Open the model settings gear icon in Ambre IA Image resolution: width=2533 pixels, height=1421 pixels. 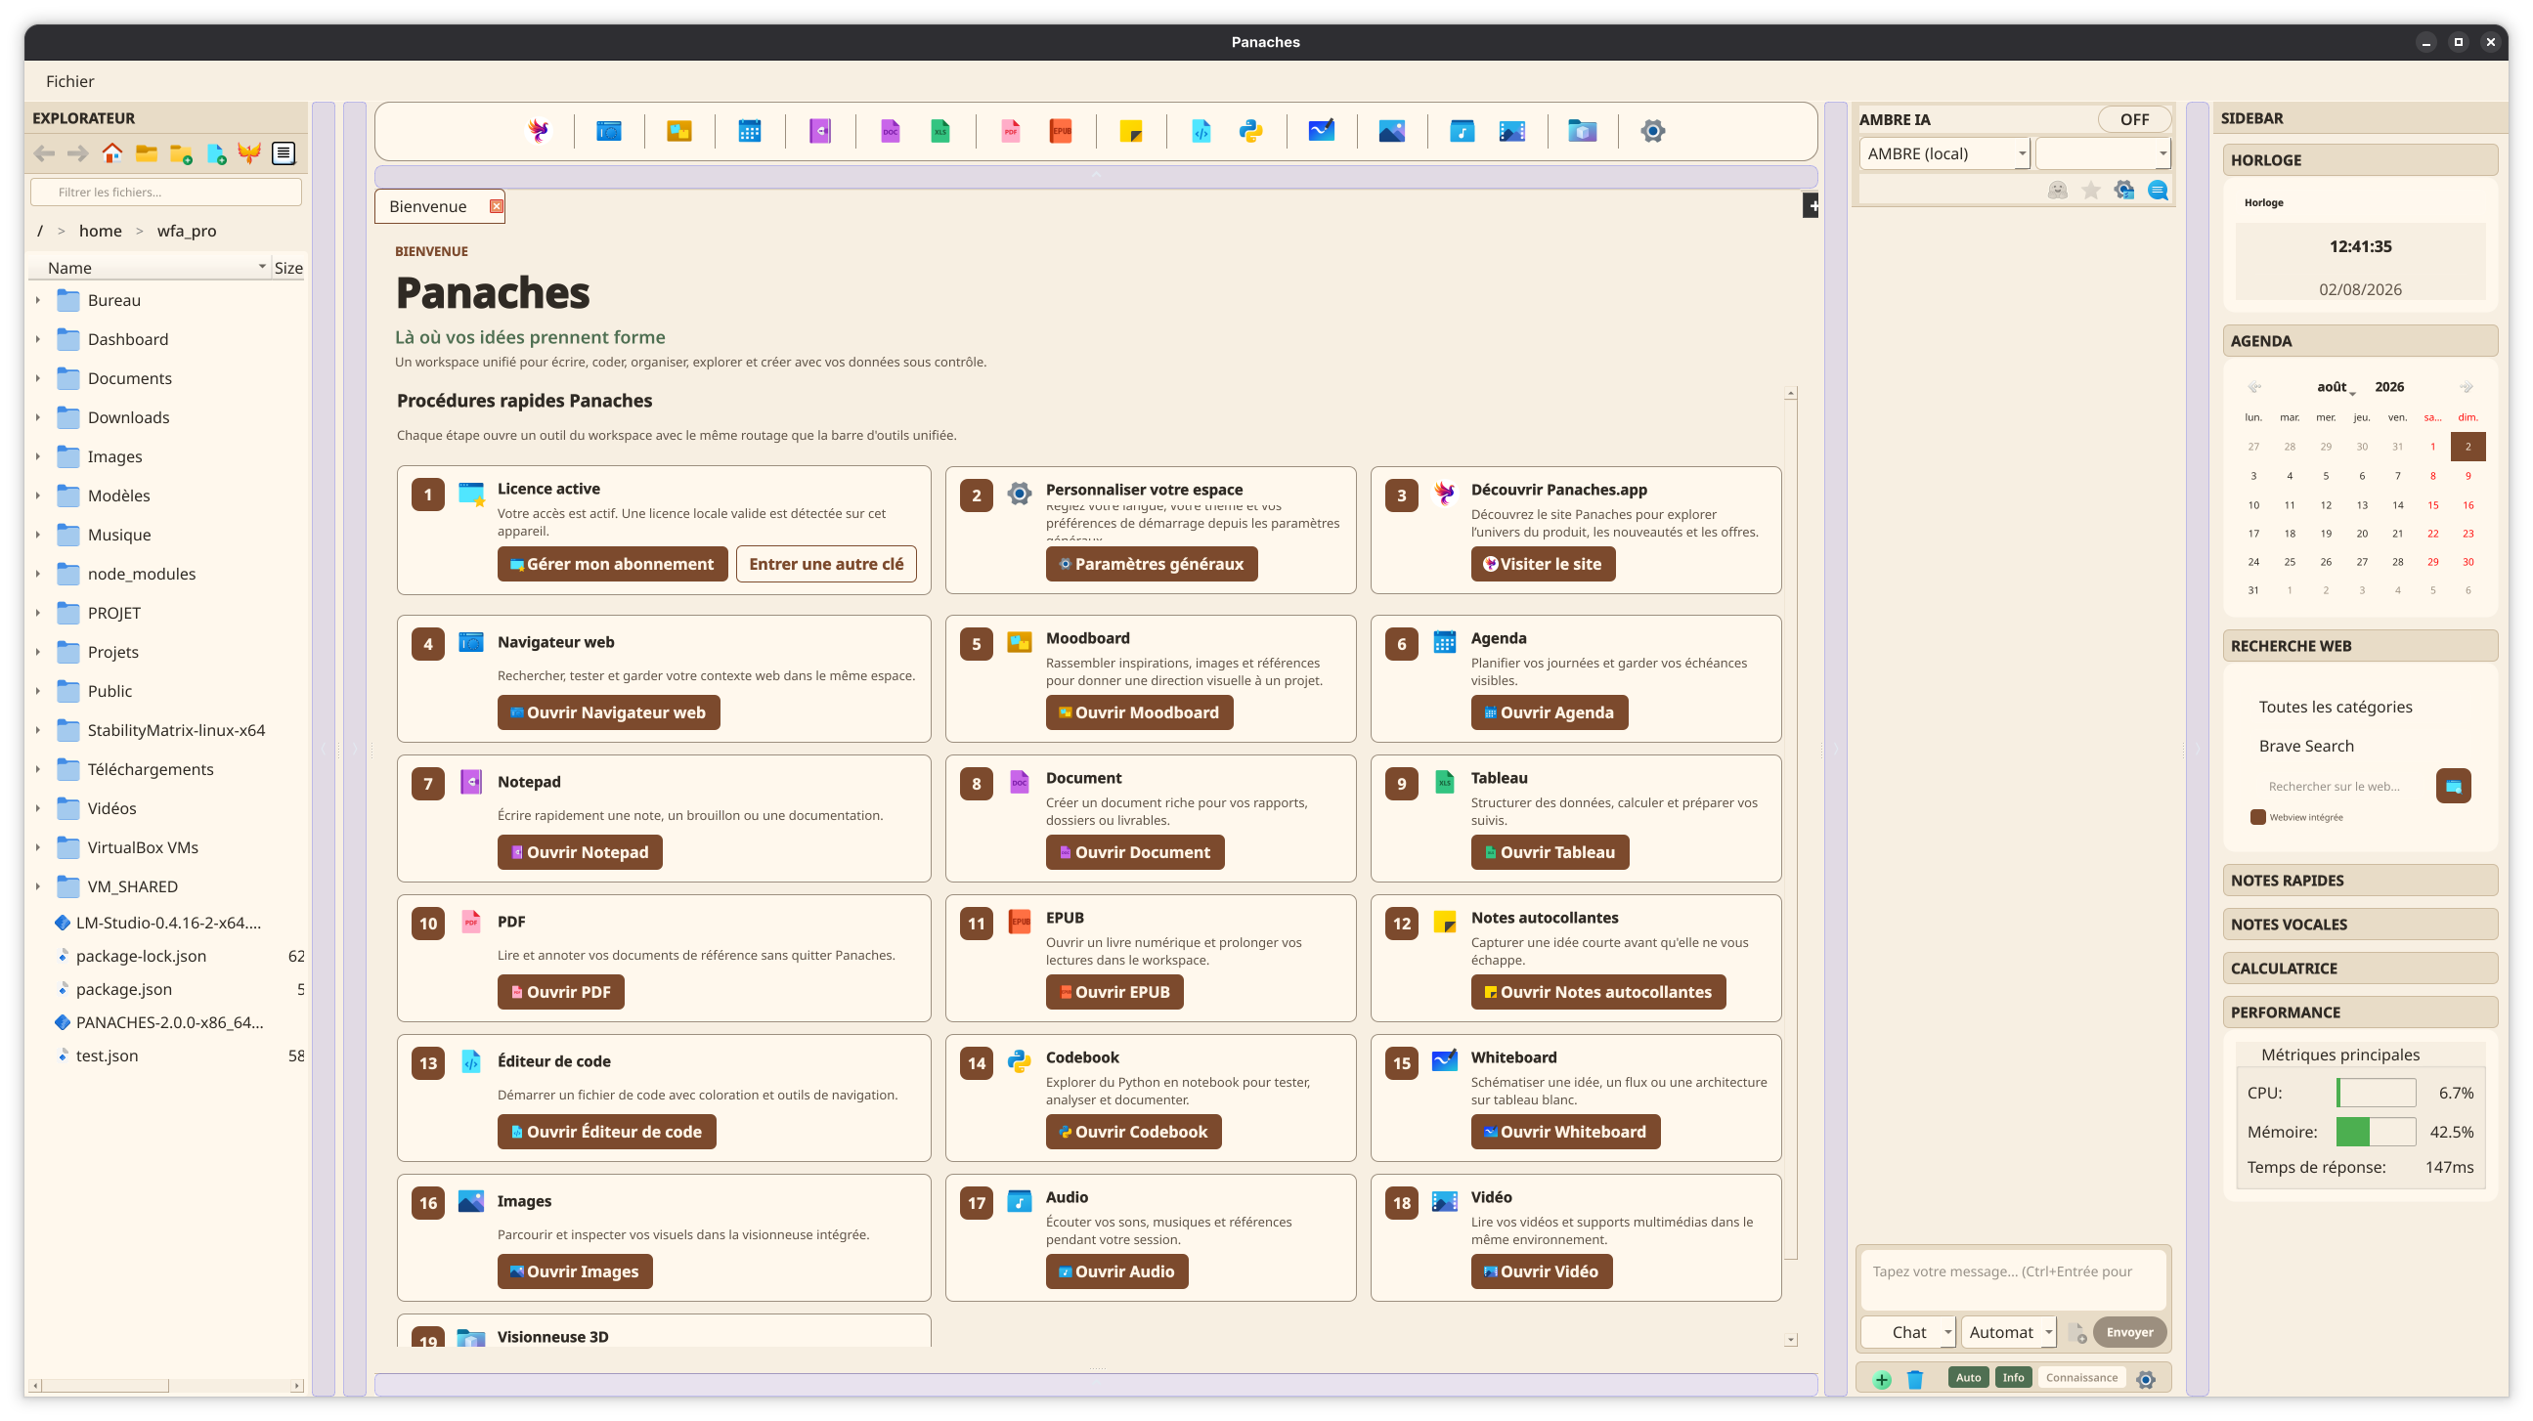tap(2124, 191)
